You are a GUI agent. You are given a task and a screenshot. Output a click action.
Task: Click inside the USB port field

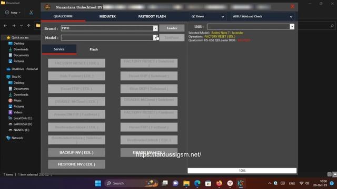248,27
